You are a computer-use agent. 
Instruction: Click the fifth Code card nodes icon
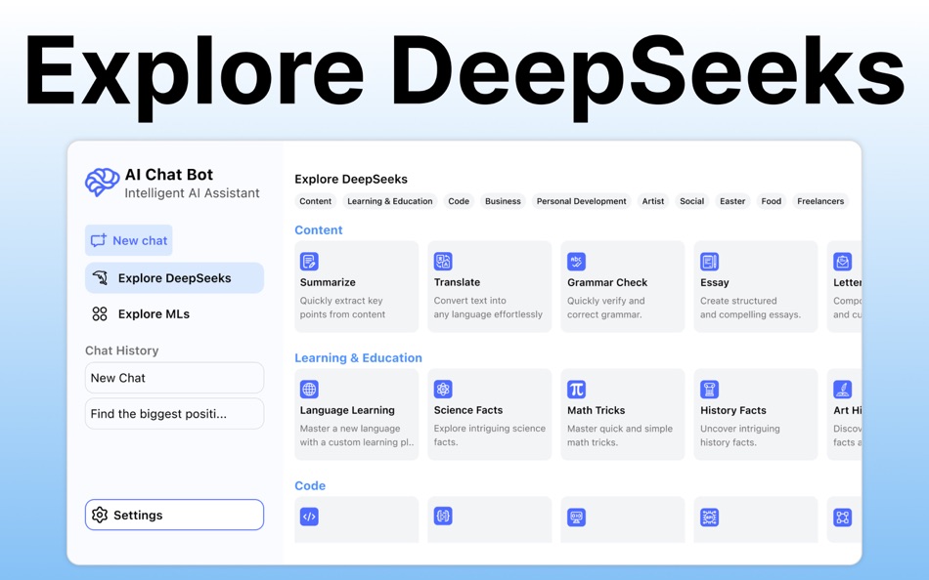843,518
